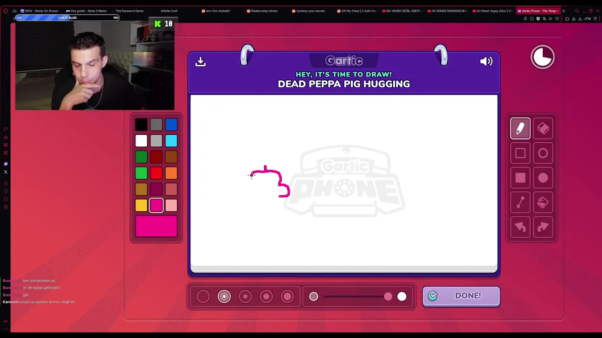The height and width of the screenshot is (338, 602).
Task: Mute the Gartic Phone sound
Action: coord(486,61)
